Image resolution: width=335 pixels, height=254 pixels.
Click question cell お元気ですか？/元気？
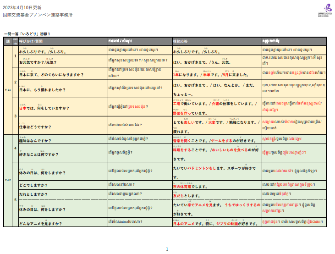[x=36, y=62]
